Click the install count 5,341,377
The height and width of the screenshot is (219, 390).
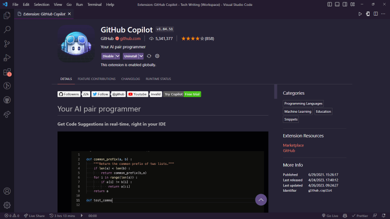(x=161, y=39)
